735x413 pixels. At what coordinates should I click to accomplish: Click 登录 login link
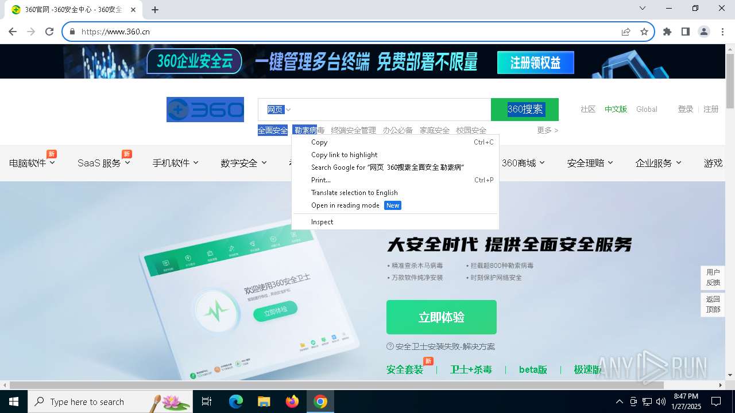pos(686,109)
